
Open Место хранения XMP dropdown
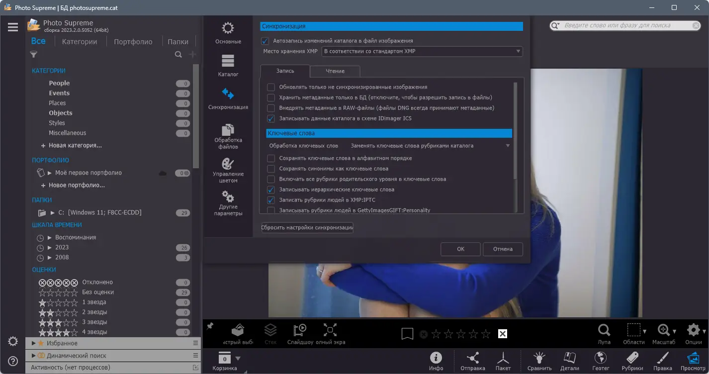click(x=422, y=51)
